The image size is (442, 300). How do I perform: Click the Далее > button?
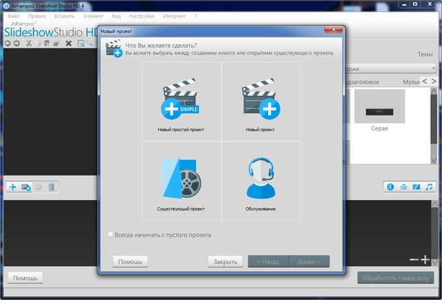coord(309,262)
